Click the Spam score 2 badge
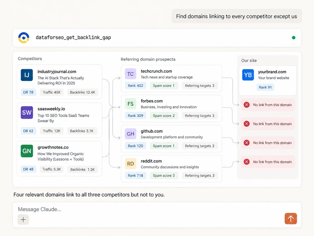Image resolution: width=314 pixels, height=236 pixels. (x=164, y=116)
